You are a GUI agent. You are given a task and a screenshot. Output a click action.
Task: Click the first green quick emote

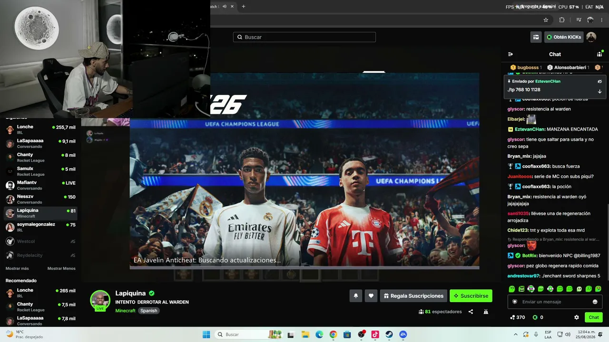tap(512, 289)
